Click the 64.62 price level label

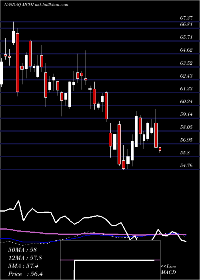point(186,50)
